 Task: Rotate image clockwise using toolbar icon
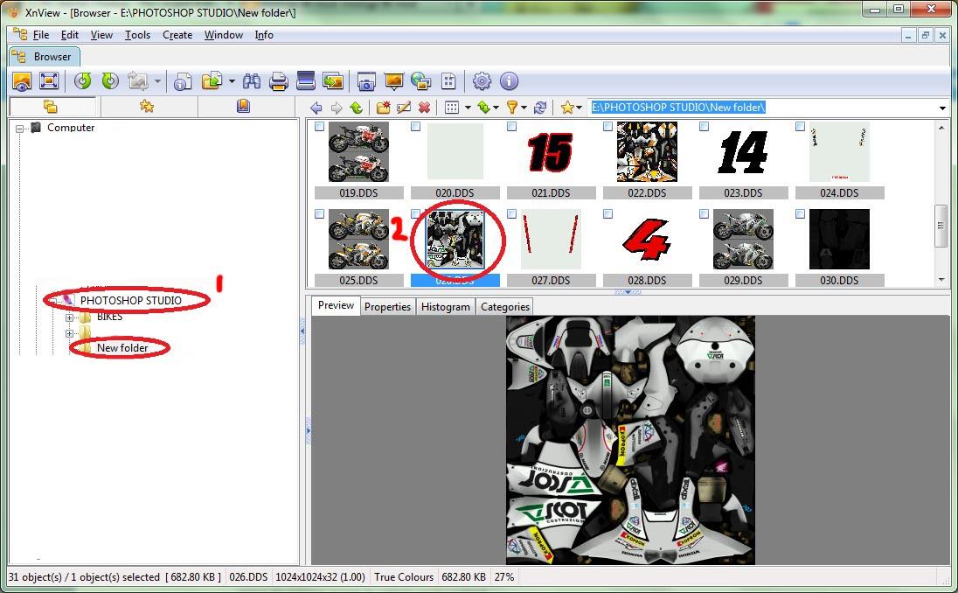[x=111, y=80]
